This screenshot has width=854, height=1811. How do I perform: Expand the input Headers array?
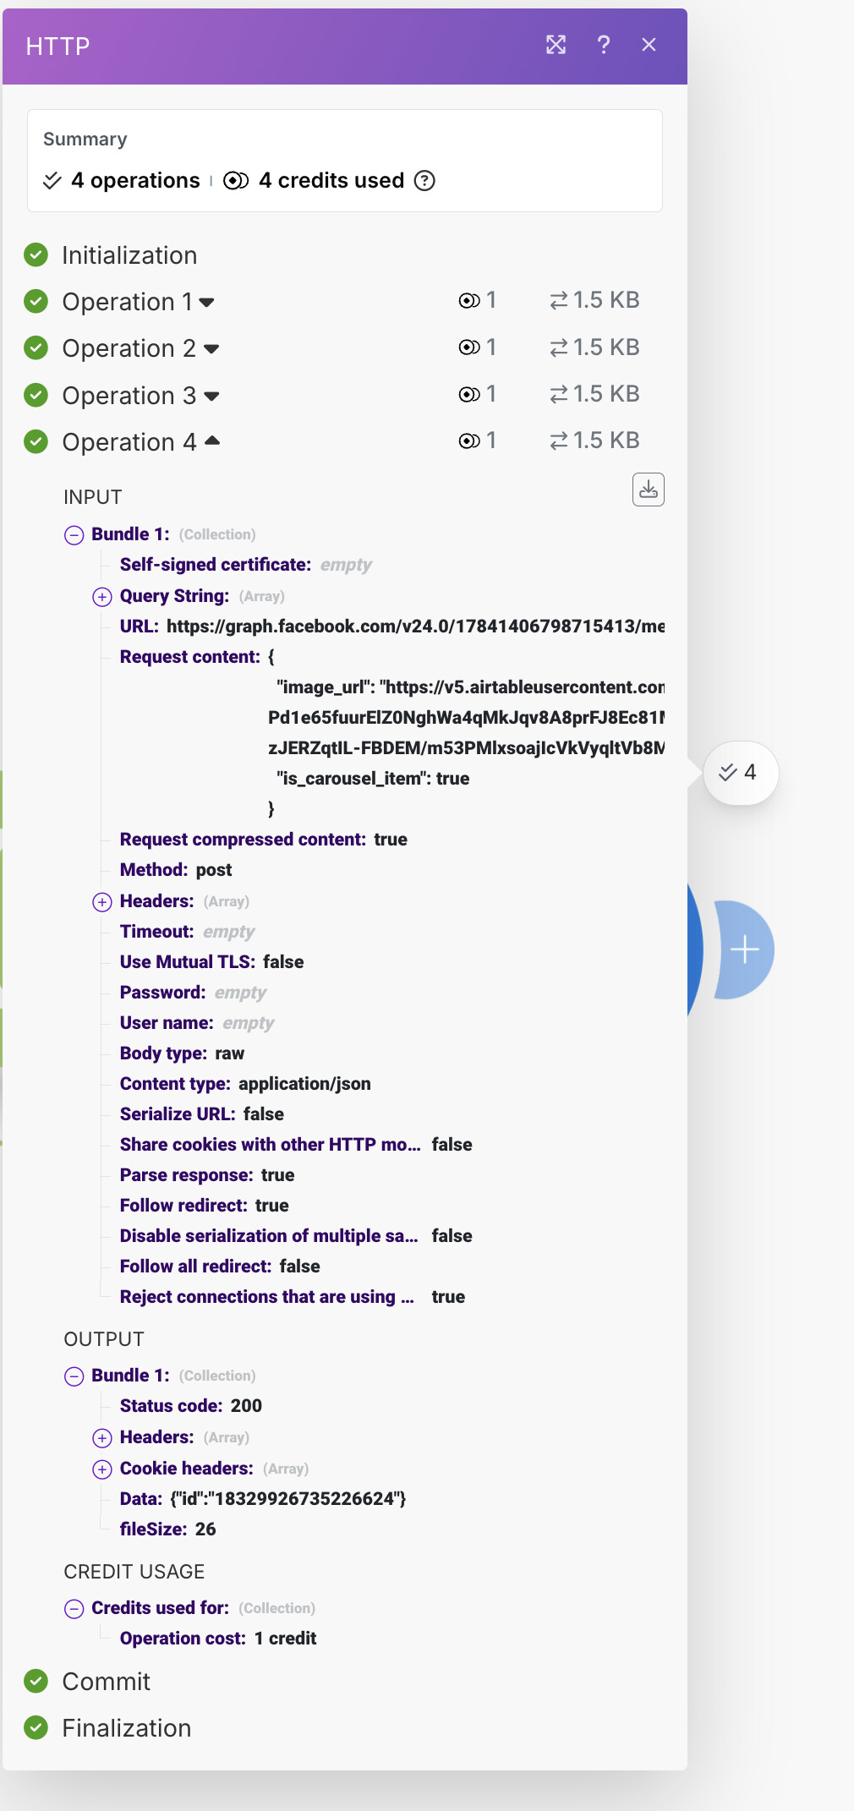pyautogui.click(x=102, y=902)
